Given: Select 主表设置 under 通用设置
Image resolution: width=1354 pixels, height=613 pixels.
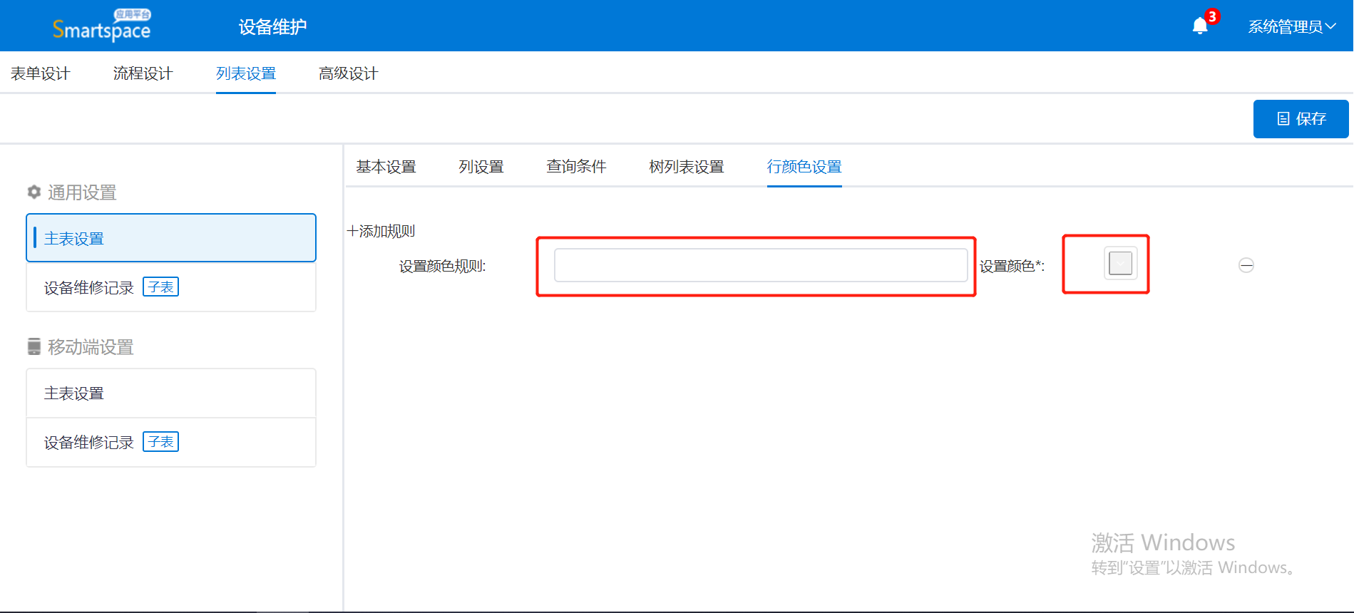Looking at the screenshot, I should click(171, 238).
